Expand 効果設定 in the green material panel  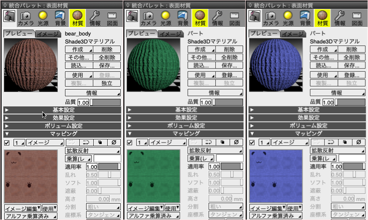coord(185,118)
